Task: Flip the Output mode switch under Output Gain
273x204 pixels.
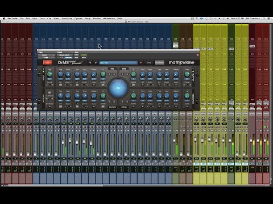Action: (187, 85)
